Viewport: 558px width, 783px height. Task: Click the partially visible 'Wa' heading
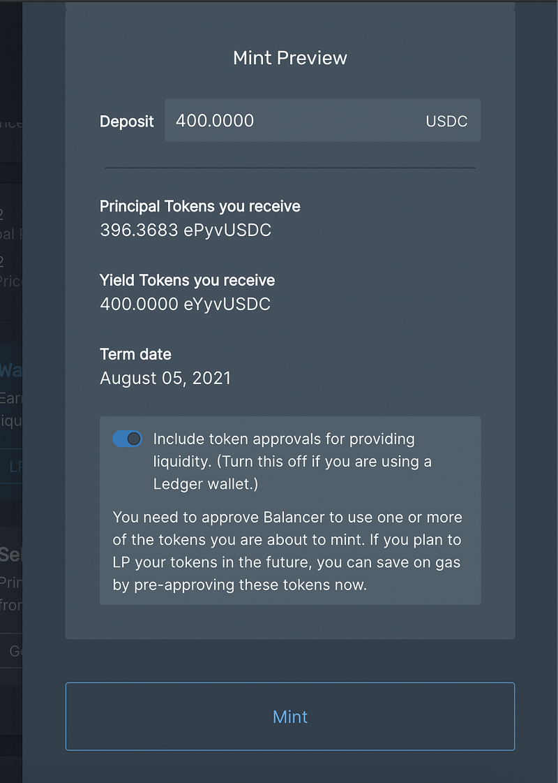tap(10, 369)
